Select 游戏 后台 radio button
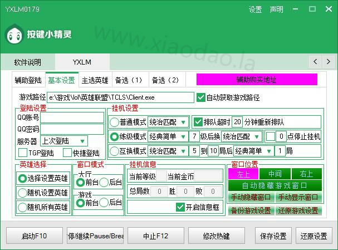The image size is (338, 250). (104, 203)
